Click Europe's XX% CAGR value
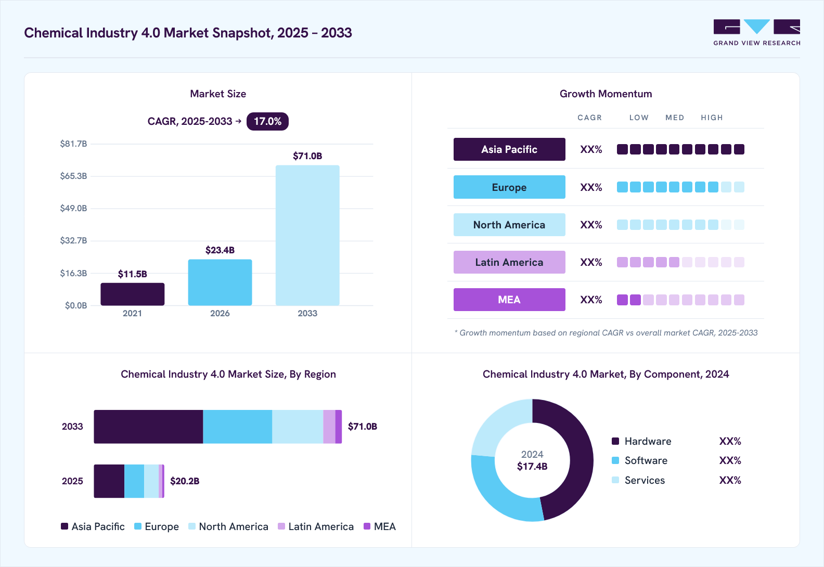 591,187
